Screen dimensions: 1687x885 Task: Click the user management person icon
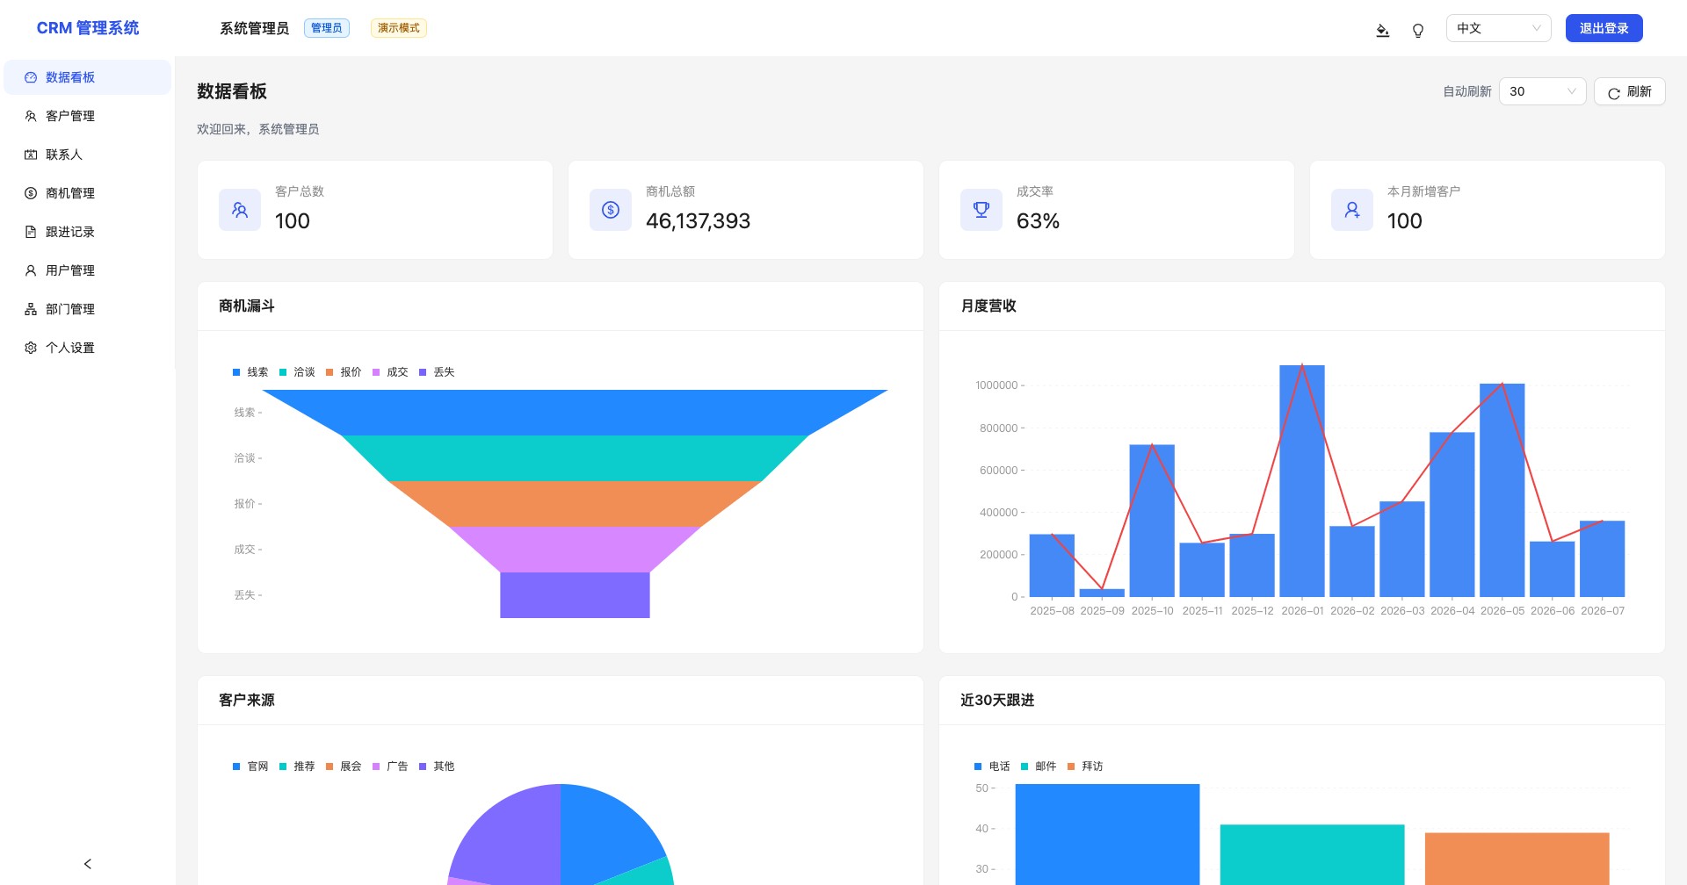(x=31, y=270)
